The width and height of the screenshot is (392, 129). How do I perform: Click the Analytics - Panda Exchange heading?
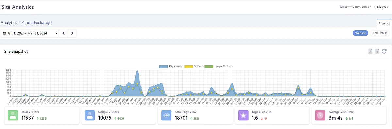26,23
